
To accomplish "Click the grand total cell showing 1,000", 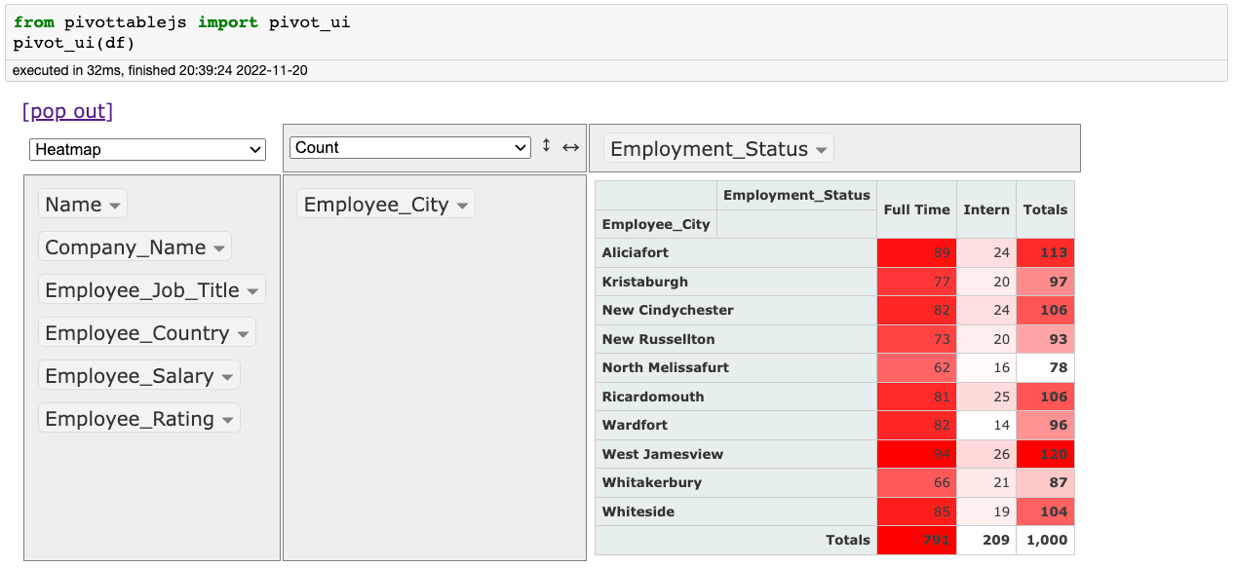I will click(x=1045, y=540).
